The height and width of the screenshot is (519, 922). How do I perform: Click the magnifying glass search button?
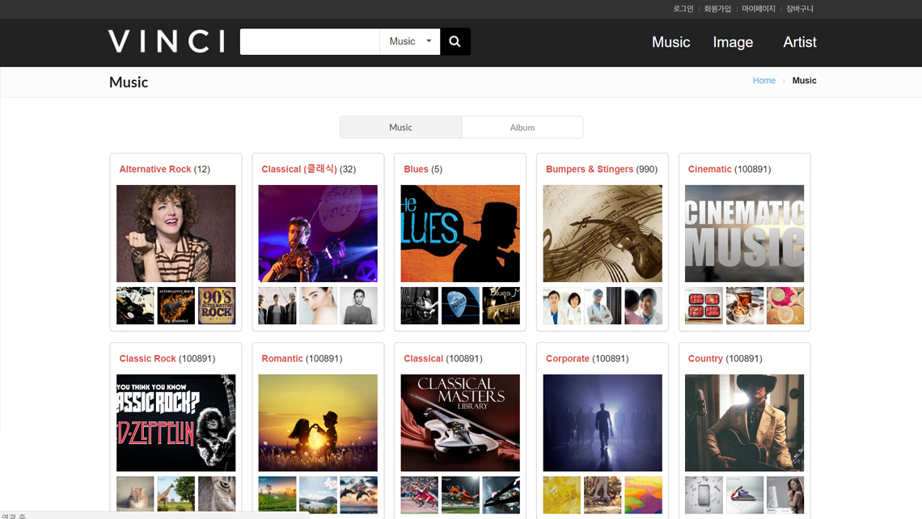point(455,41)
